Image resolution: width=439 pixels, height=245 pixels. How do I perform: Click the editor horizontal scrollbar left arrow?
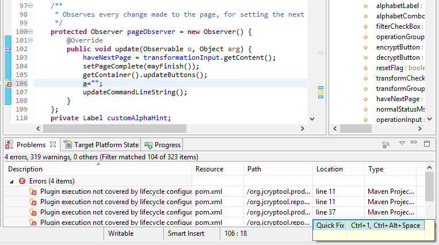(38, 128)
